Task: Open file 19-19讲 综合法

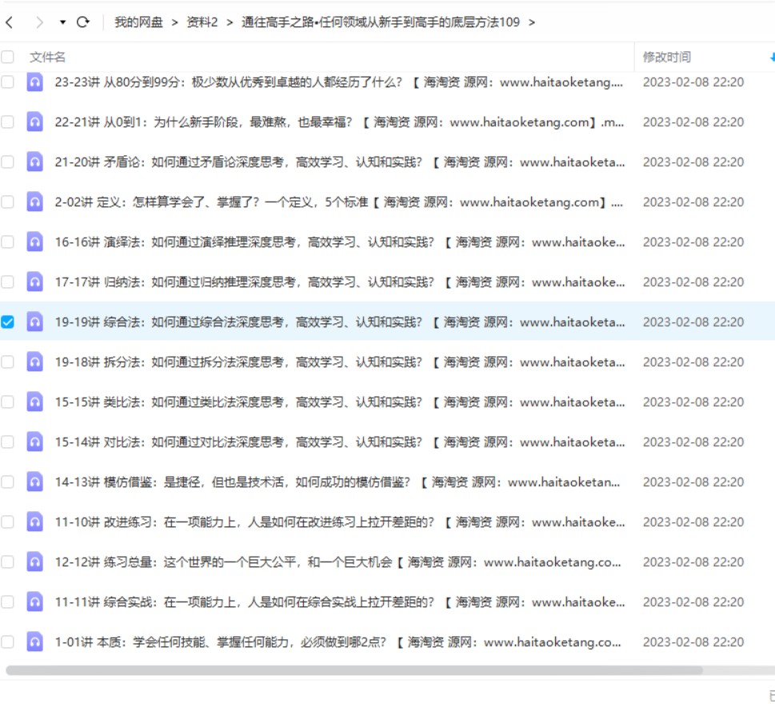Action: click(x=340, y=322)
